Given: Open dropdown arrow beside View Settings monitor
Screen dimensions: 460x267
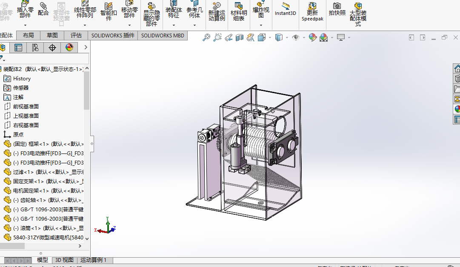Looking at the screenshot, I should pyautogui.click(x=349, y=37).
